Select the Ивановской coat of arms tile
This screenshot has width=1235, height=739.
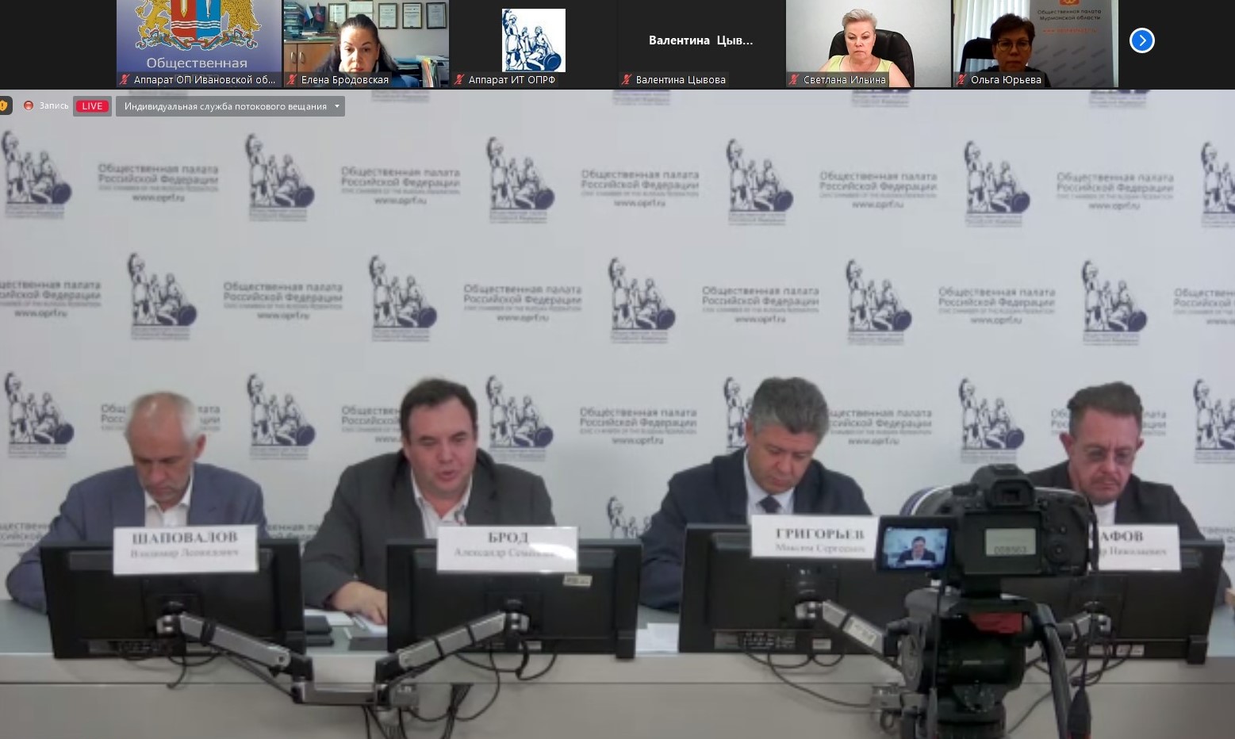(198, 36)
